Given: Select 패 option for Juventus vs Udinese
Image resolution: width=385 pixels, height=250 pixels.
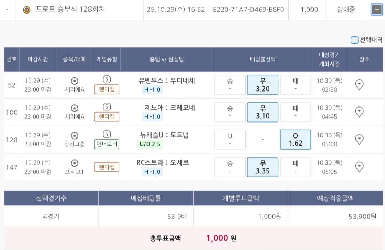Looking at the screenshot, I should [x=296, y=85].
